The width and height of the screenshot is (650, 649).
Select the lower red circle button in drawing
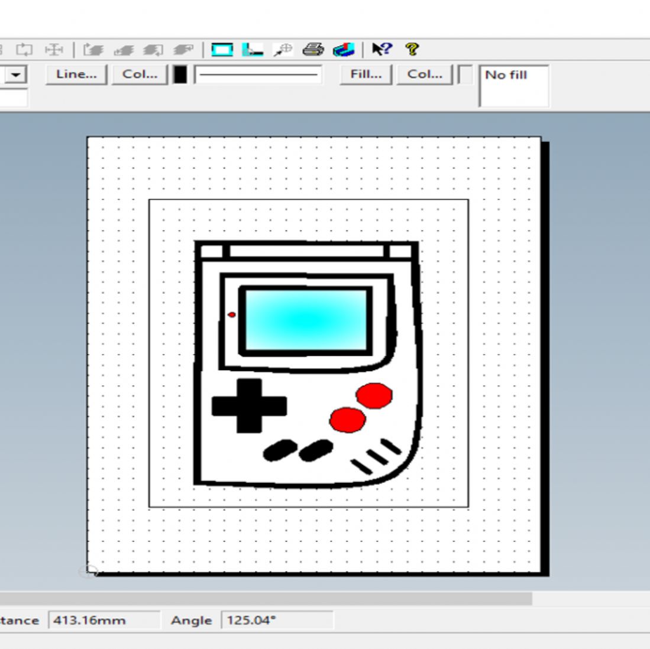click(347, 420)
